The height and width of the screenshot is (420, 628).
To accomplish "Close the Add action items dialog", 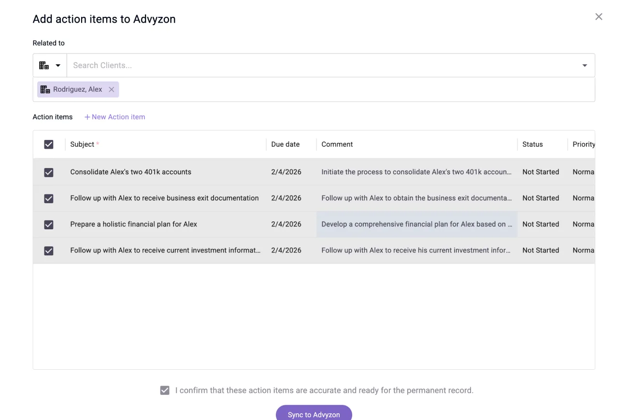I will (599, 17).
